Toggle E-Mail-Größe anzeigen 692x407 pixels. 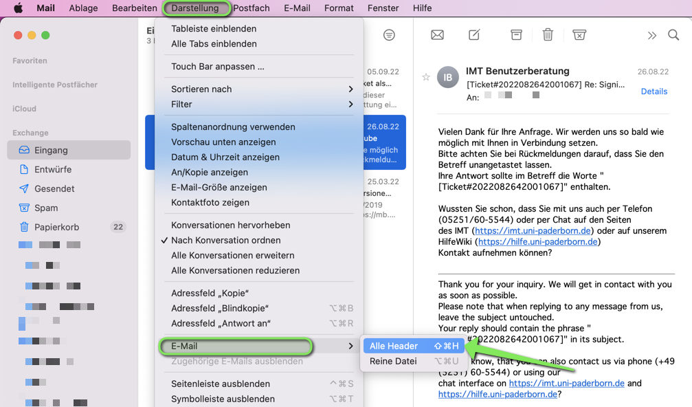tap(259, 187)
